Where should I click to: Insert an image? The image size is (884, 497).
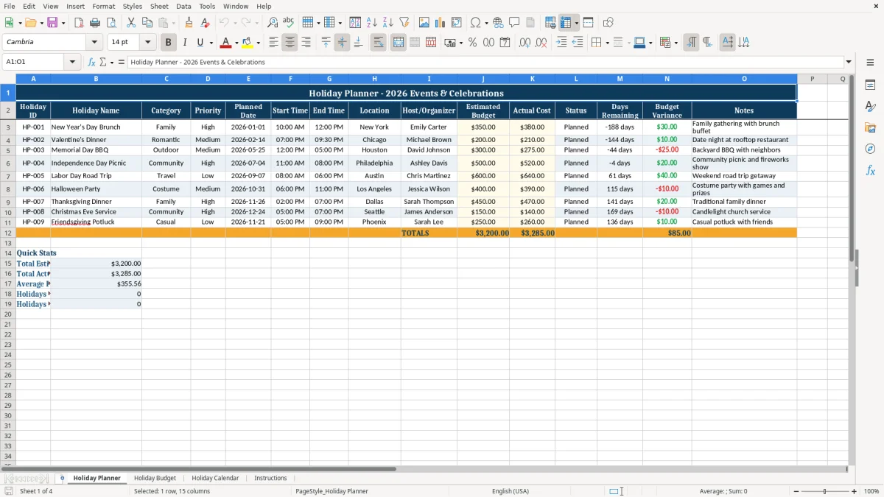[x=424, y=23]
